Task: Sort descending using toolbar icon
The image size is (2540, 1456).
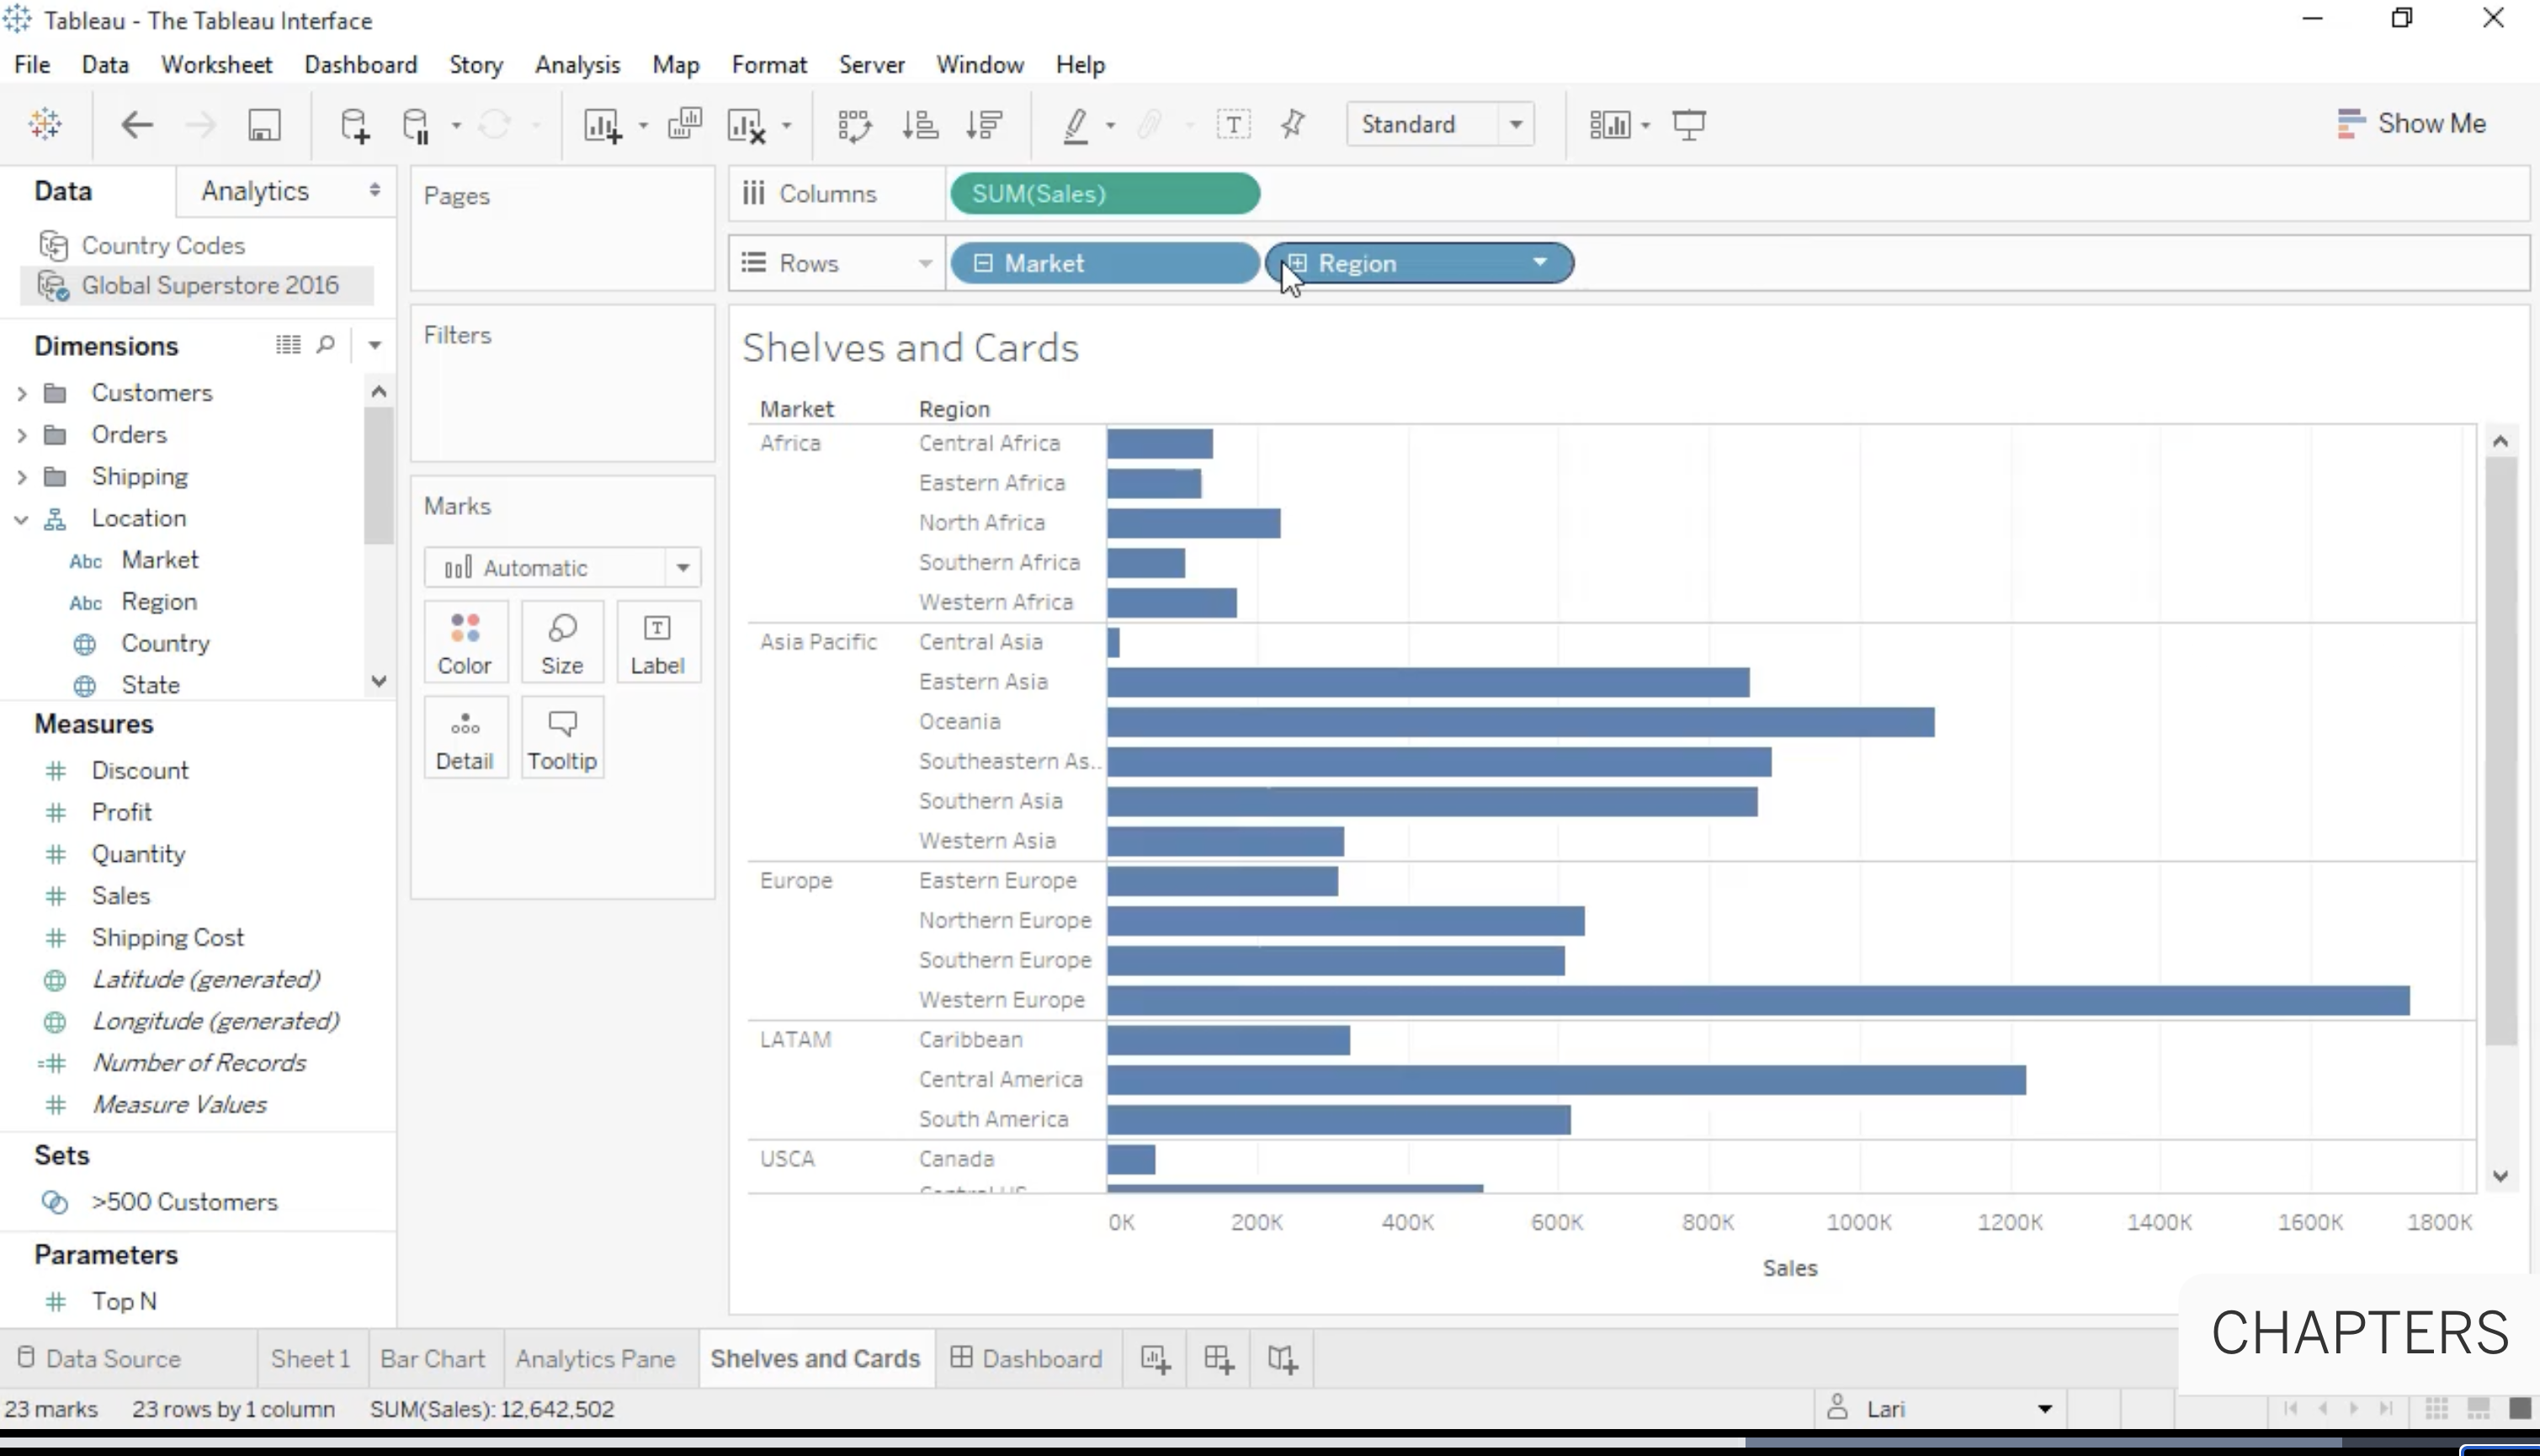Action: tap(984, 125)
